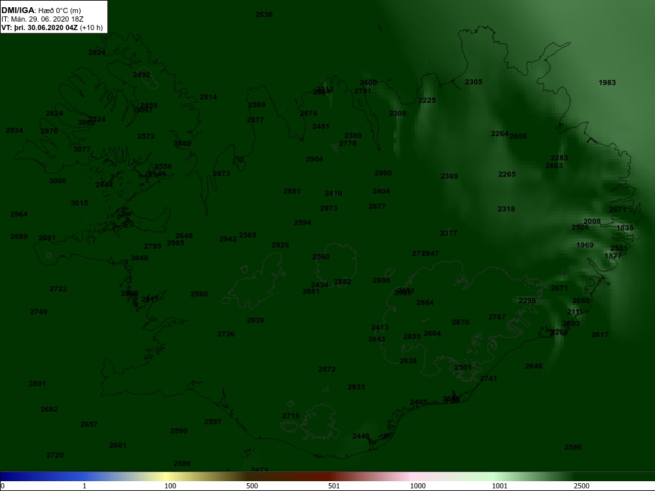Click the map value 2884
The height and width of the screenshot is (491, 655).
tap(425, 302)
